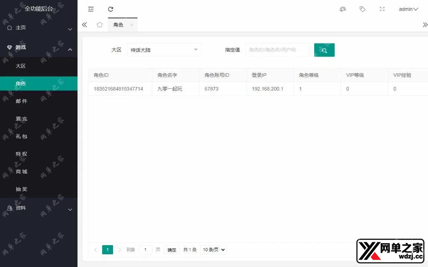Click the 游戏 game controller icon
Viewport: 428px width, 267px height.
(10, 47)
